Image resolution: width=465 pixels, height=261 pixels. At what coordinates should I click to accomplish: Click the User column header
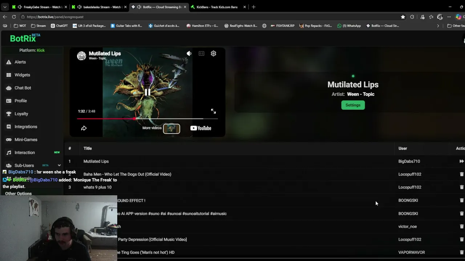point(403,148)
